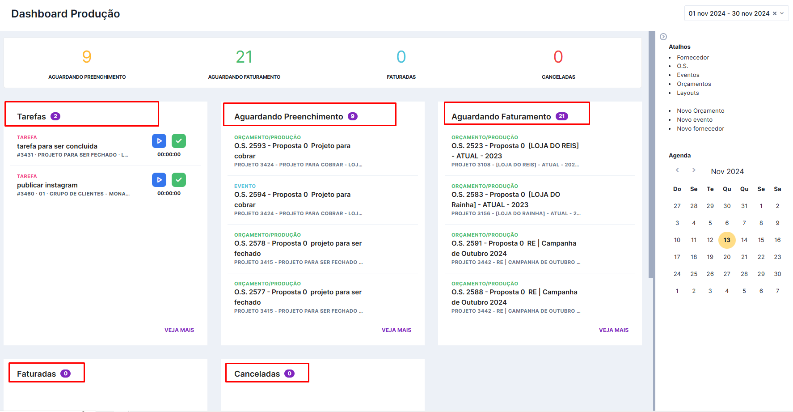Start timer for 'tarefa para ser concluida'
793x412 pixels.
[x=159, y=141]
